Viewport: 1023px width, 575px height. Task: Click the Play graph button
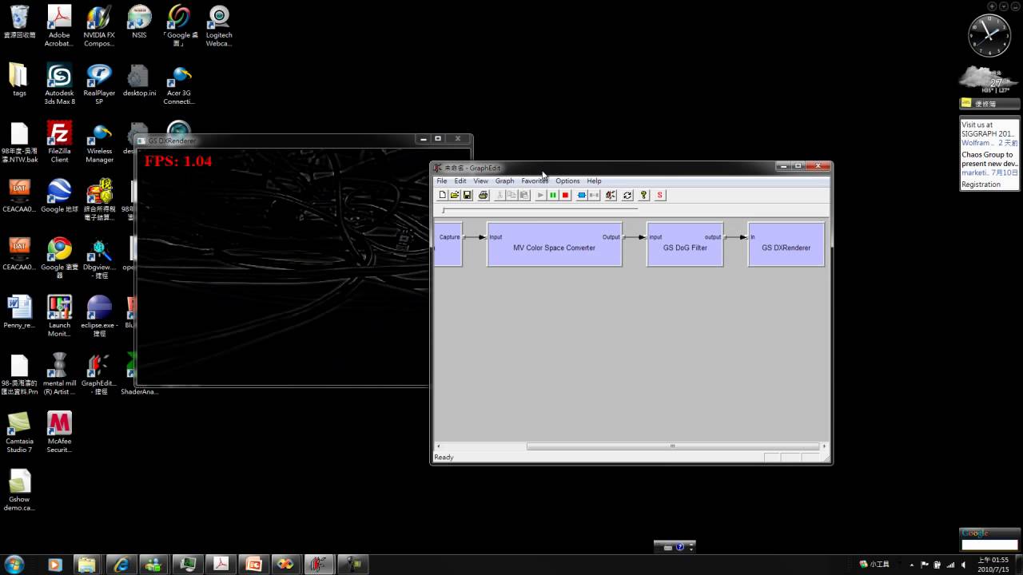[540, 195]
